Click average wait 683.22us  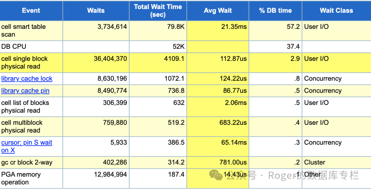point(233,123)
